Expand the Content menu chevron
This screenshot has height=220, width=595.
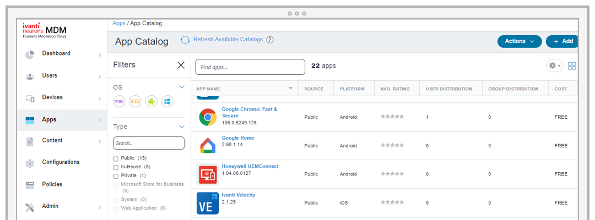pos(99,141)
